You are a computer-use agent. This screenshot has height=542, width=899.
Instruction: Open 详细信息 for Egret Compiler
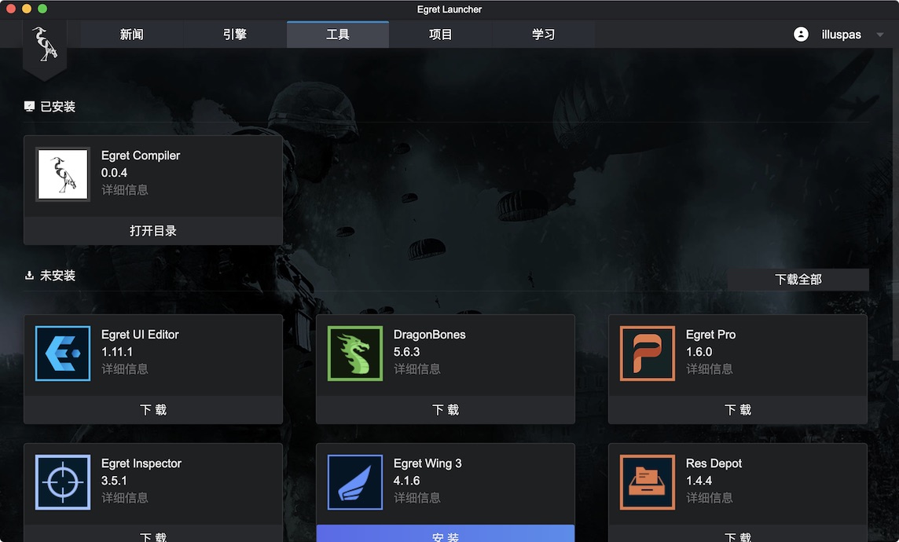tap(124, 189)
